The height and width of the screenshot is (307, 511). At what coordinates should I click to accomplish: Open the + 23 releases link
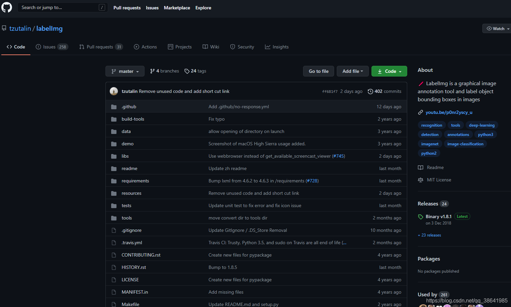tap(429, 235)
